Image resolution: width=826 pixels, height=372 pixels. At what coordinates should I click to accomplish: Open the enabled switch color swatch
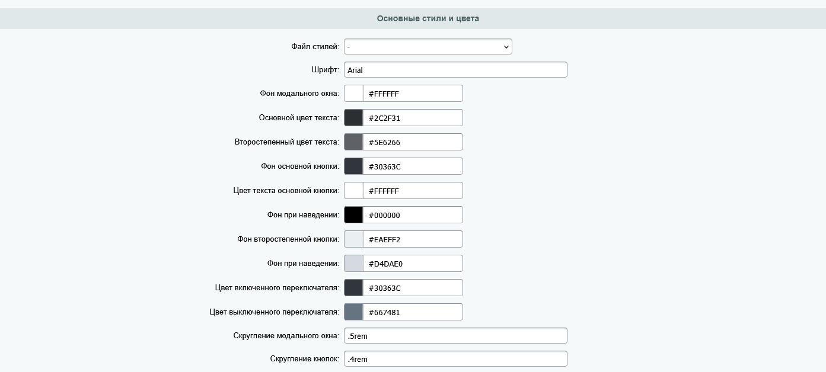(x=353, y=287)
